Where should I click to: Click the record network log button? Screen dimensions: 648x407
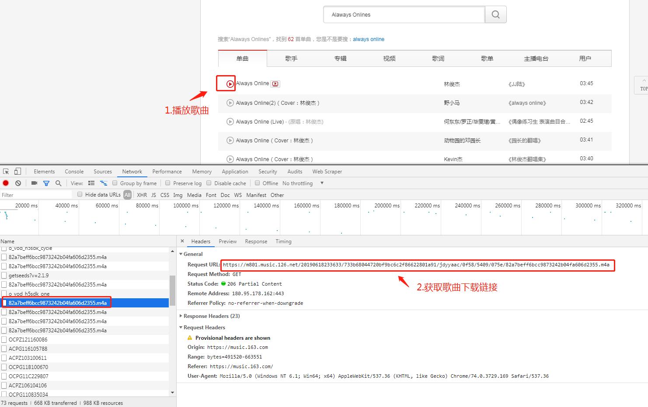[x=6, y=183]
